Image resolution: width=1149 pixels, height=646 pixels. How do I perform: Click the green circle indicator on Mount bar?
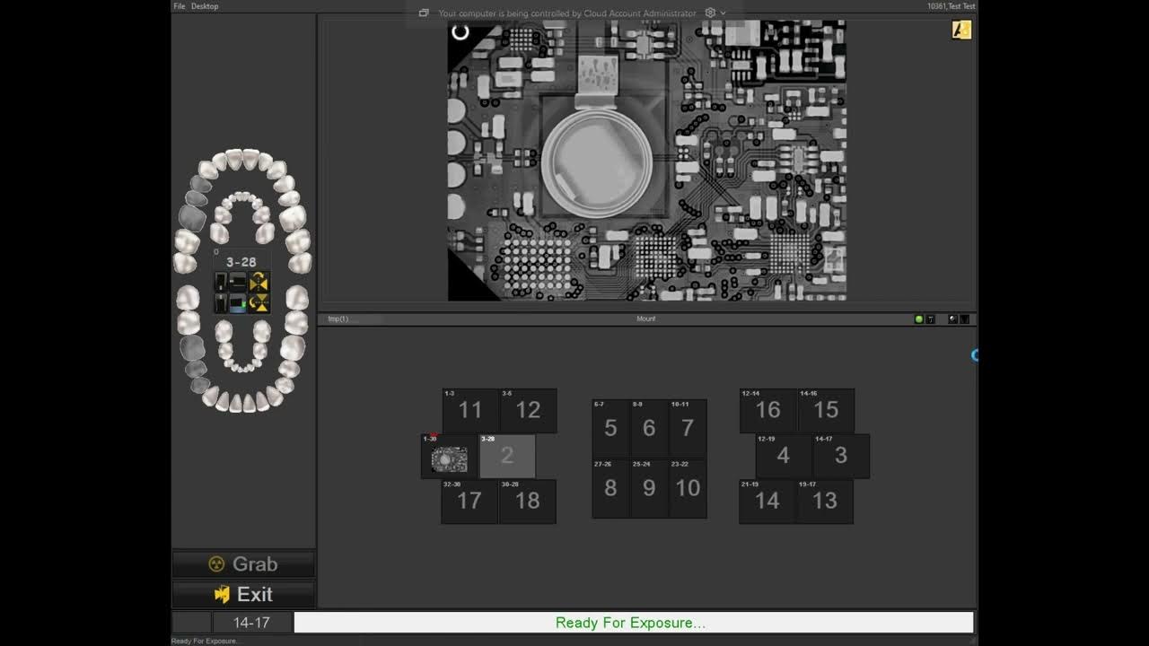[918, 319]
